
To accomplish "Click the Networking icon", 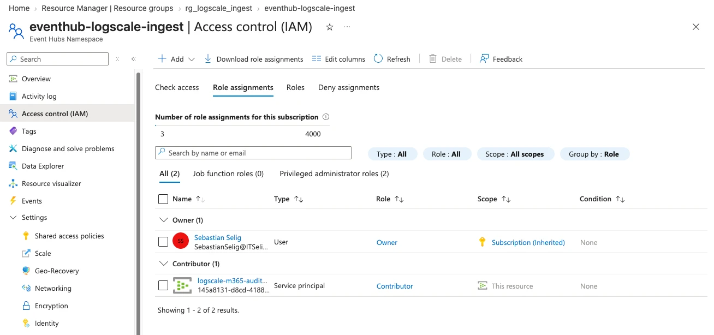I will coord(26,288).
